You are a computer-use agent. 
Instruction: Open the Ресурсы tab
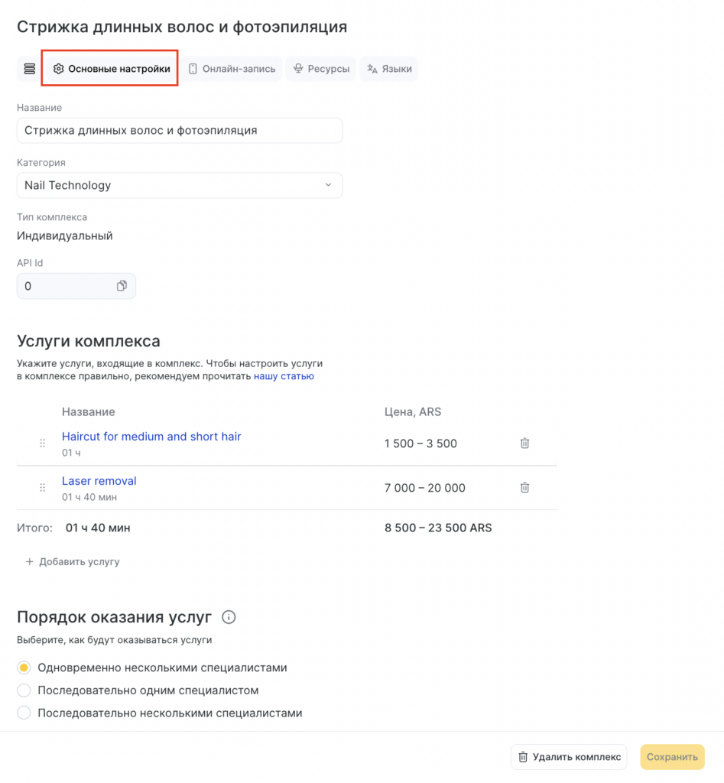[x=321, y=69]
